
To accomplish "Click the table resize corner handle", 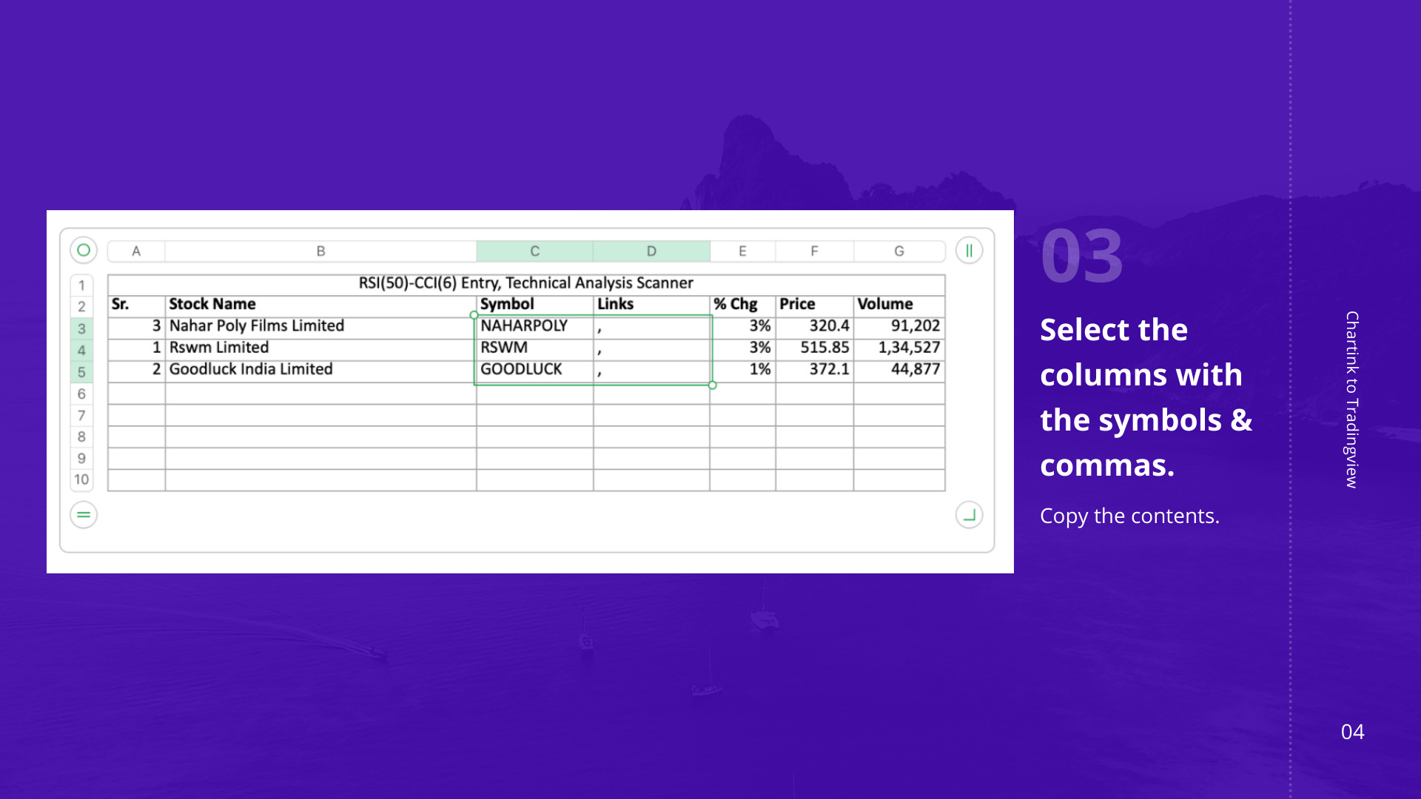I will click(969, 515).
